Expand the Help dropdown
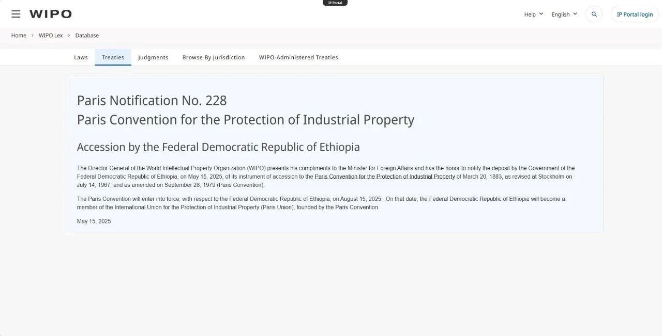The height and width of the screenshot is (336, 662). coord(534,14)
